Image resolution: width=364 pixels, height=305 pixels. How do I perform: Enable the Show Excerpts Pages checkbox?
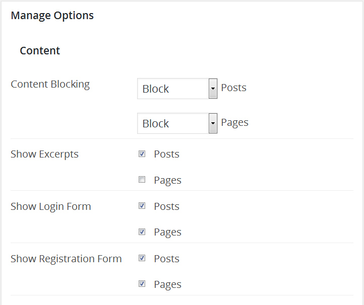point(142,180)
